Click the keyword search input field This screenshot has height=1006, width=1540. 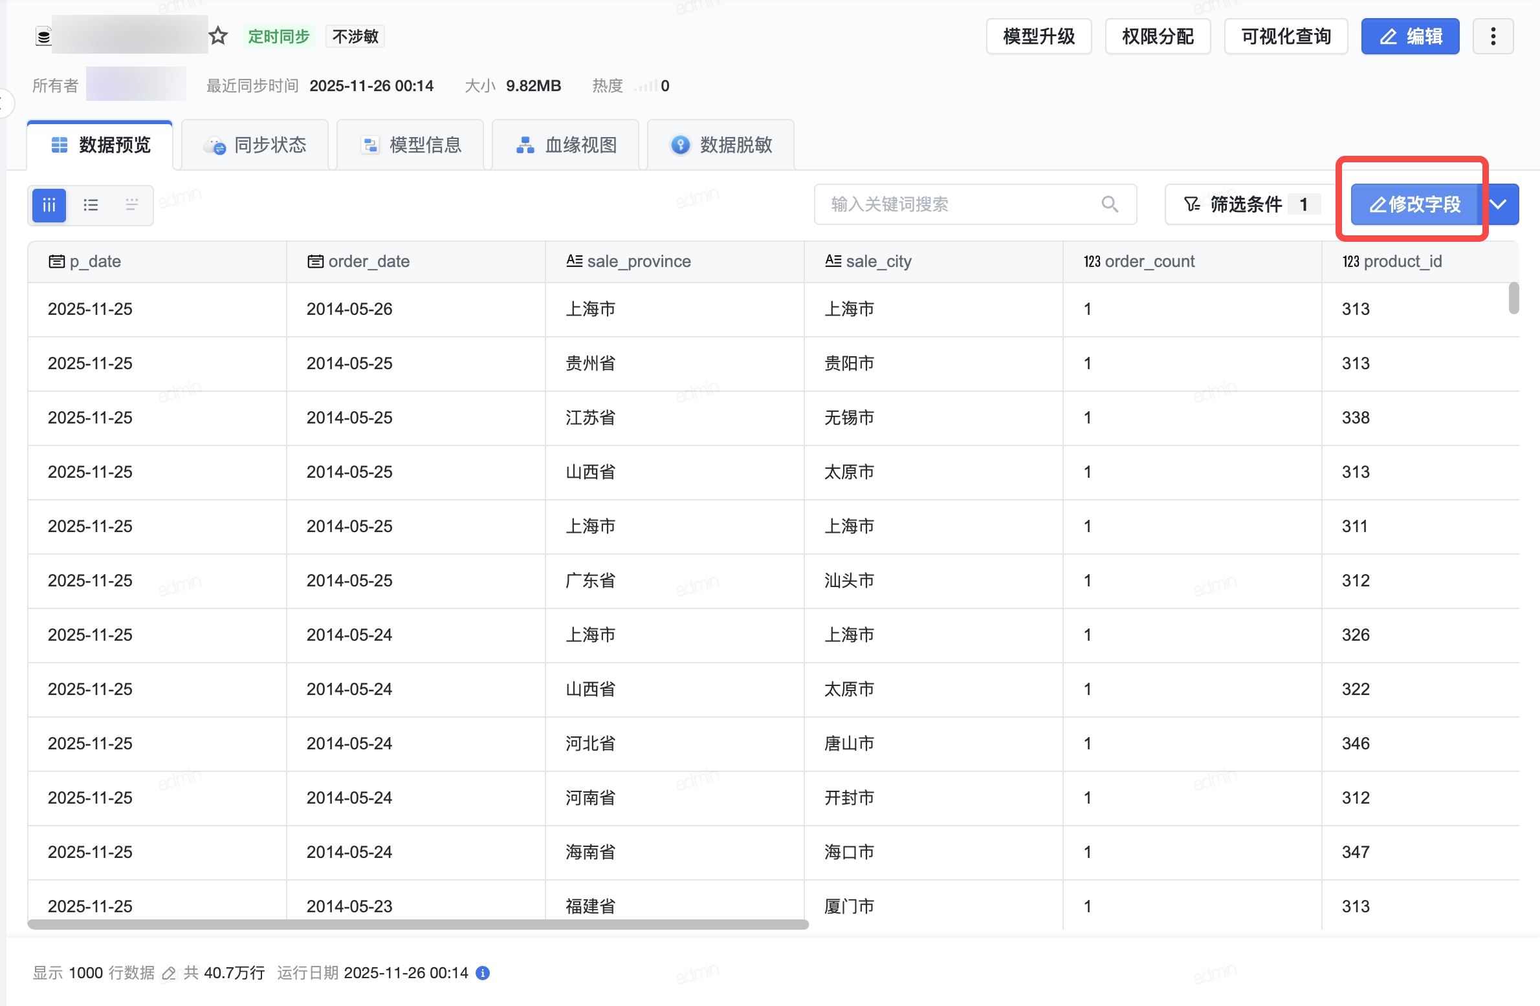click(958, 204)
